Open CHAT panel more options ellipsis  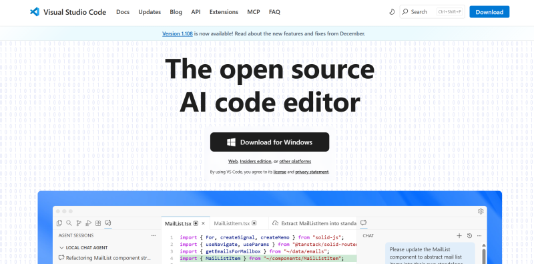point(479,236)
